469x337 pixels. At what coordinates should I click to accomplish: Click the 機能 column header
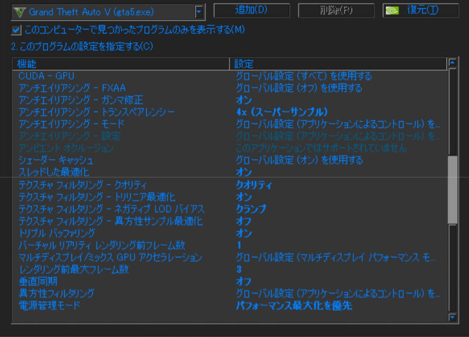[120, 64]
